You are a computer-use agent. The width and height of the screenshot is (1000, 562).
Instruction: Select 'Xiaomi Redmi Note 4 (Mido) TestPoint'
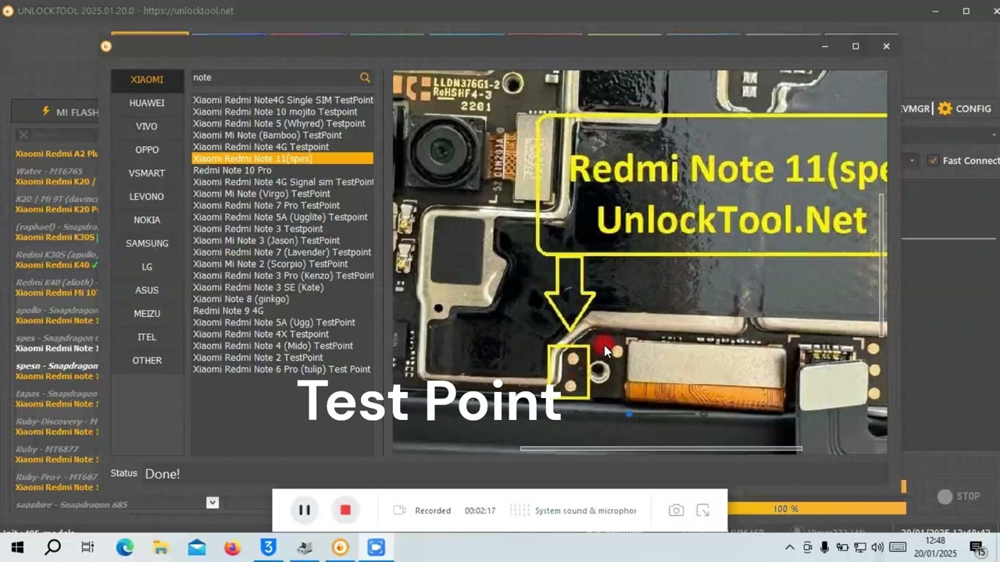pyautogui.click(x=283, y=346)
